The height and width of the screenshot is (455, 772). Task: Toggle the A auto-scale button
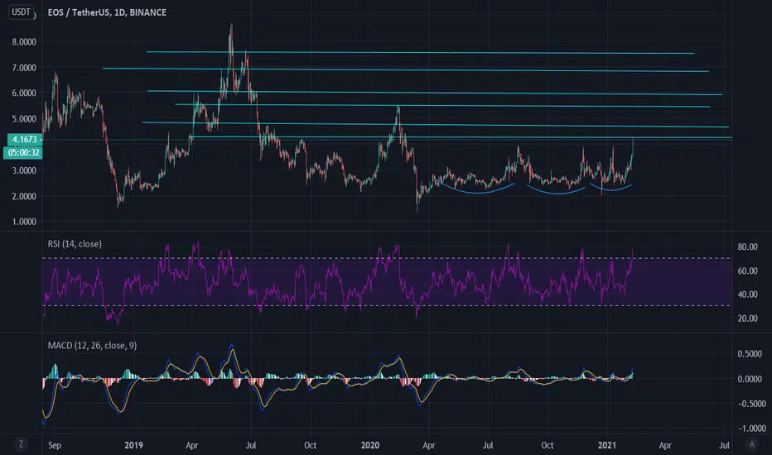pos(752,444)
